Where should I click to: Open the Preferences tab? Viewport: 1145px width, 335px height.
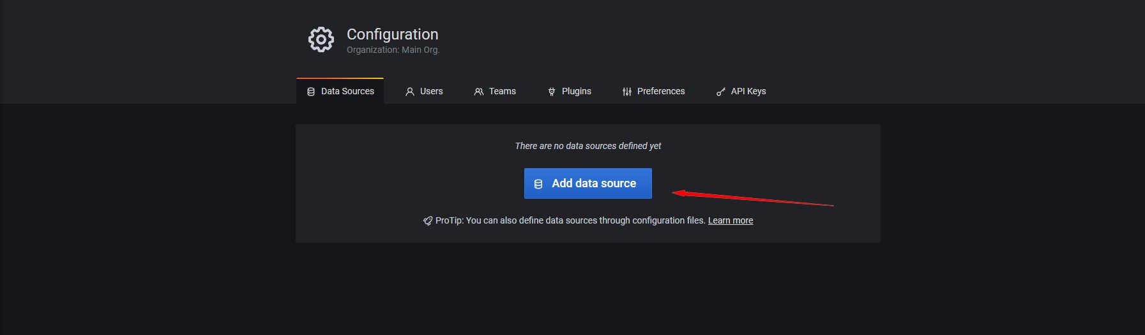660,91
